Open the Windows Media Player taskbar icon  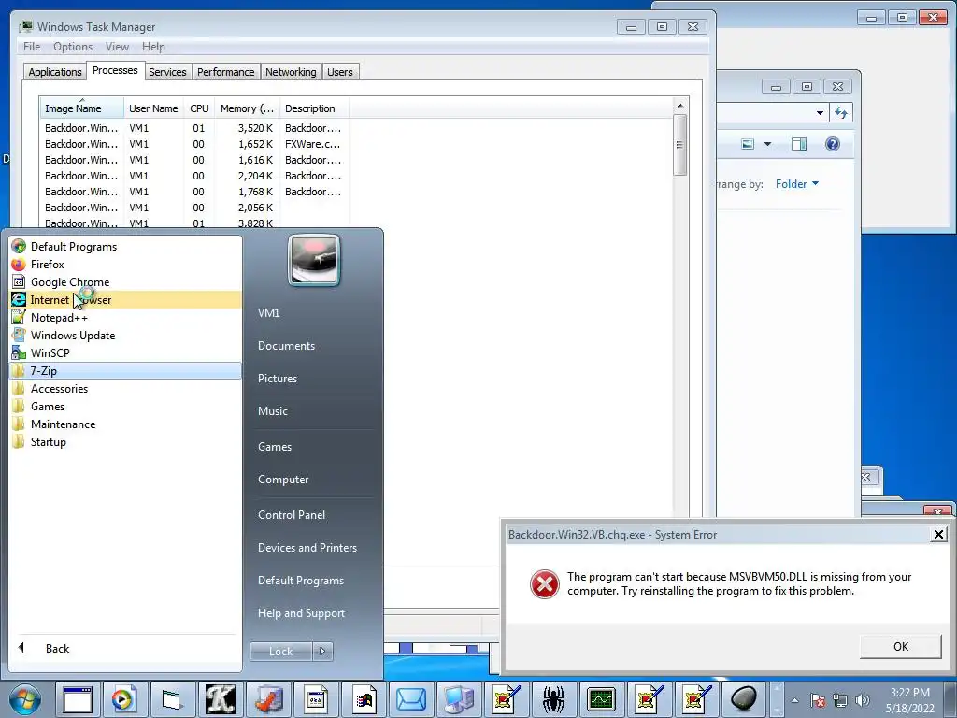124,699
